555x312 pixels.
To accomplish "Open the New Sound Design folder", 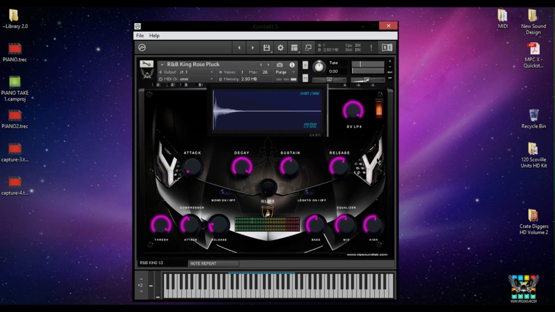I will coord(533,22).
